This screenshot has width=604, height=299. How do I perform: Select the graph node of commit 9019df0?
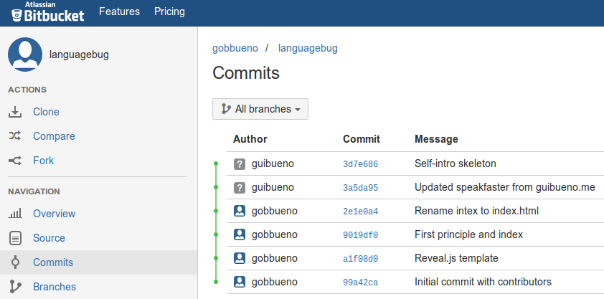point(216,234)
